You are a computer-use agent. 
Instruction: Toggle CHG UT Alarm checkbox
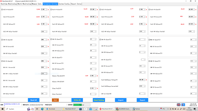[100, 39]
